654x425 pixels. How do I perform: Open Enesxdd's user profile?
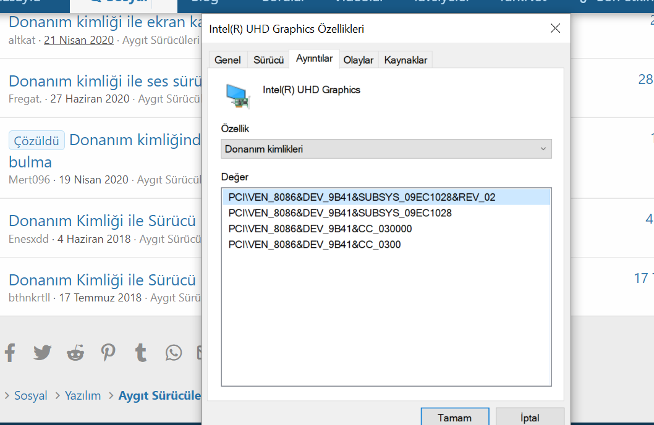[x=29, y=239]
